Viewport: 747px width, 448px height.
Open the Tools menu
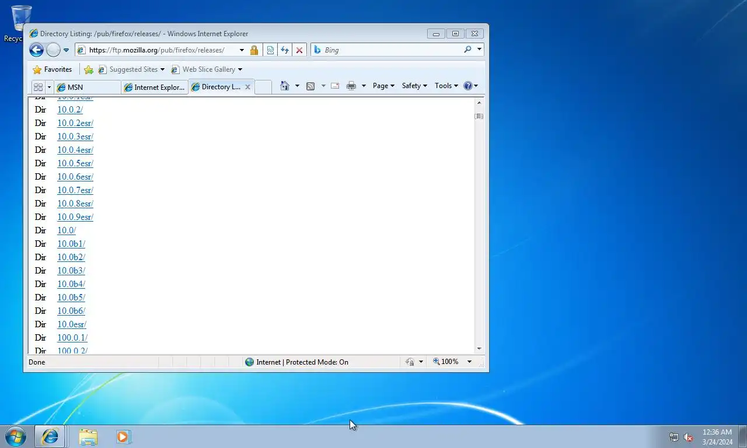[446, 86]
